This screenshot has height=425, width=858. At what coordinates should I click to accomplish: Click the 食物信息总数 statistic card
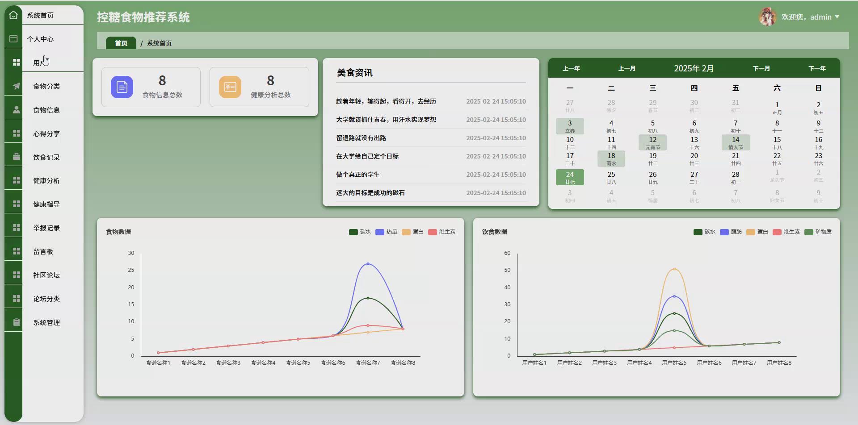[x=151, y=87]
